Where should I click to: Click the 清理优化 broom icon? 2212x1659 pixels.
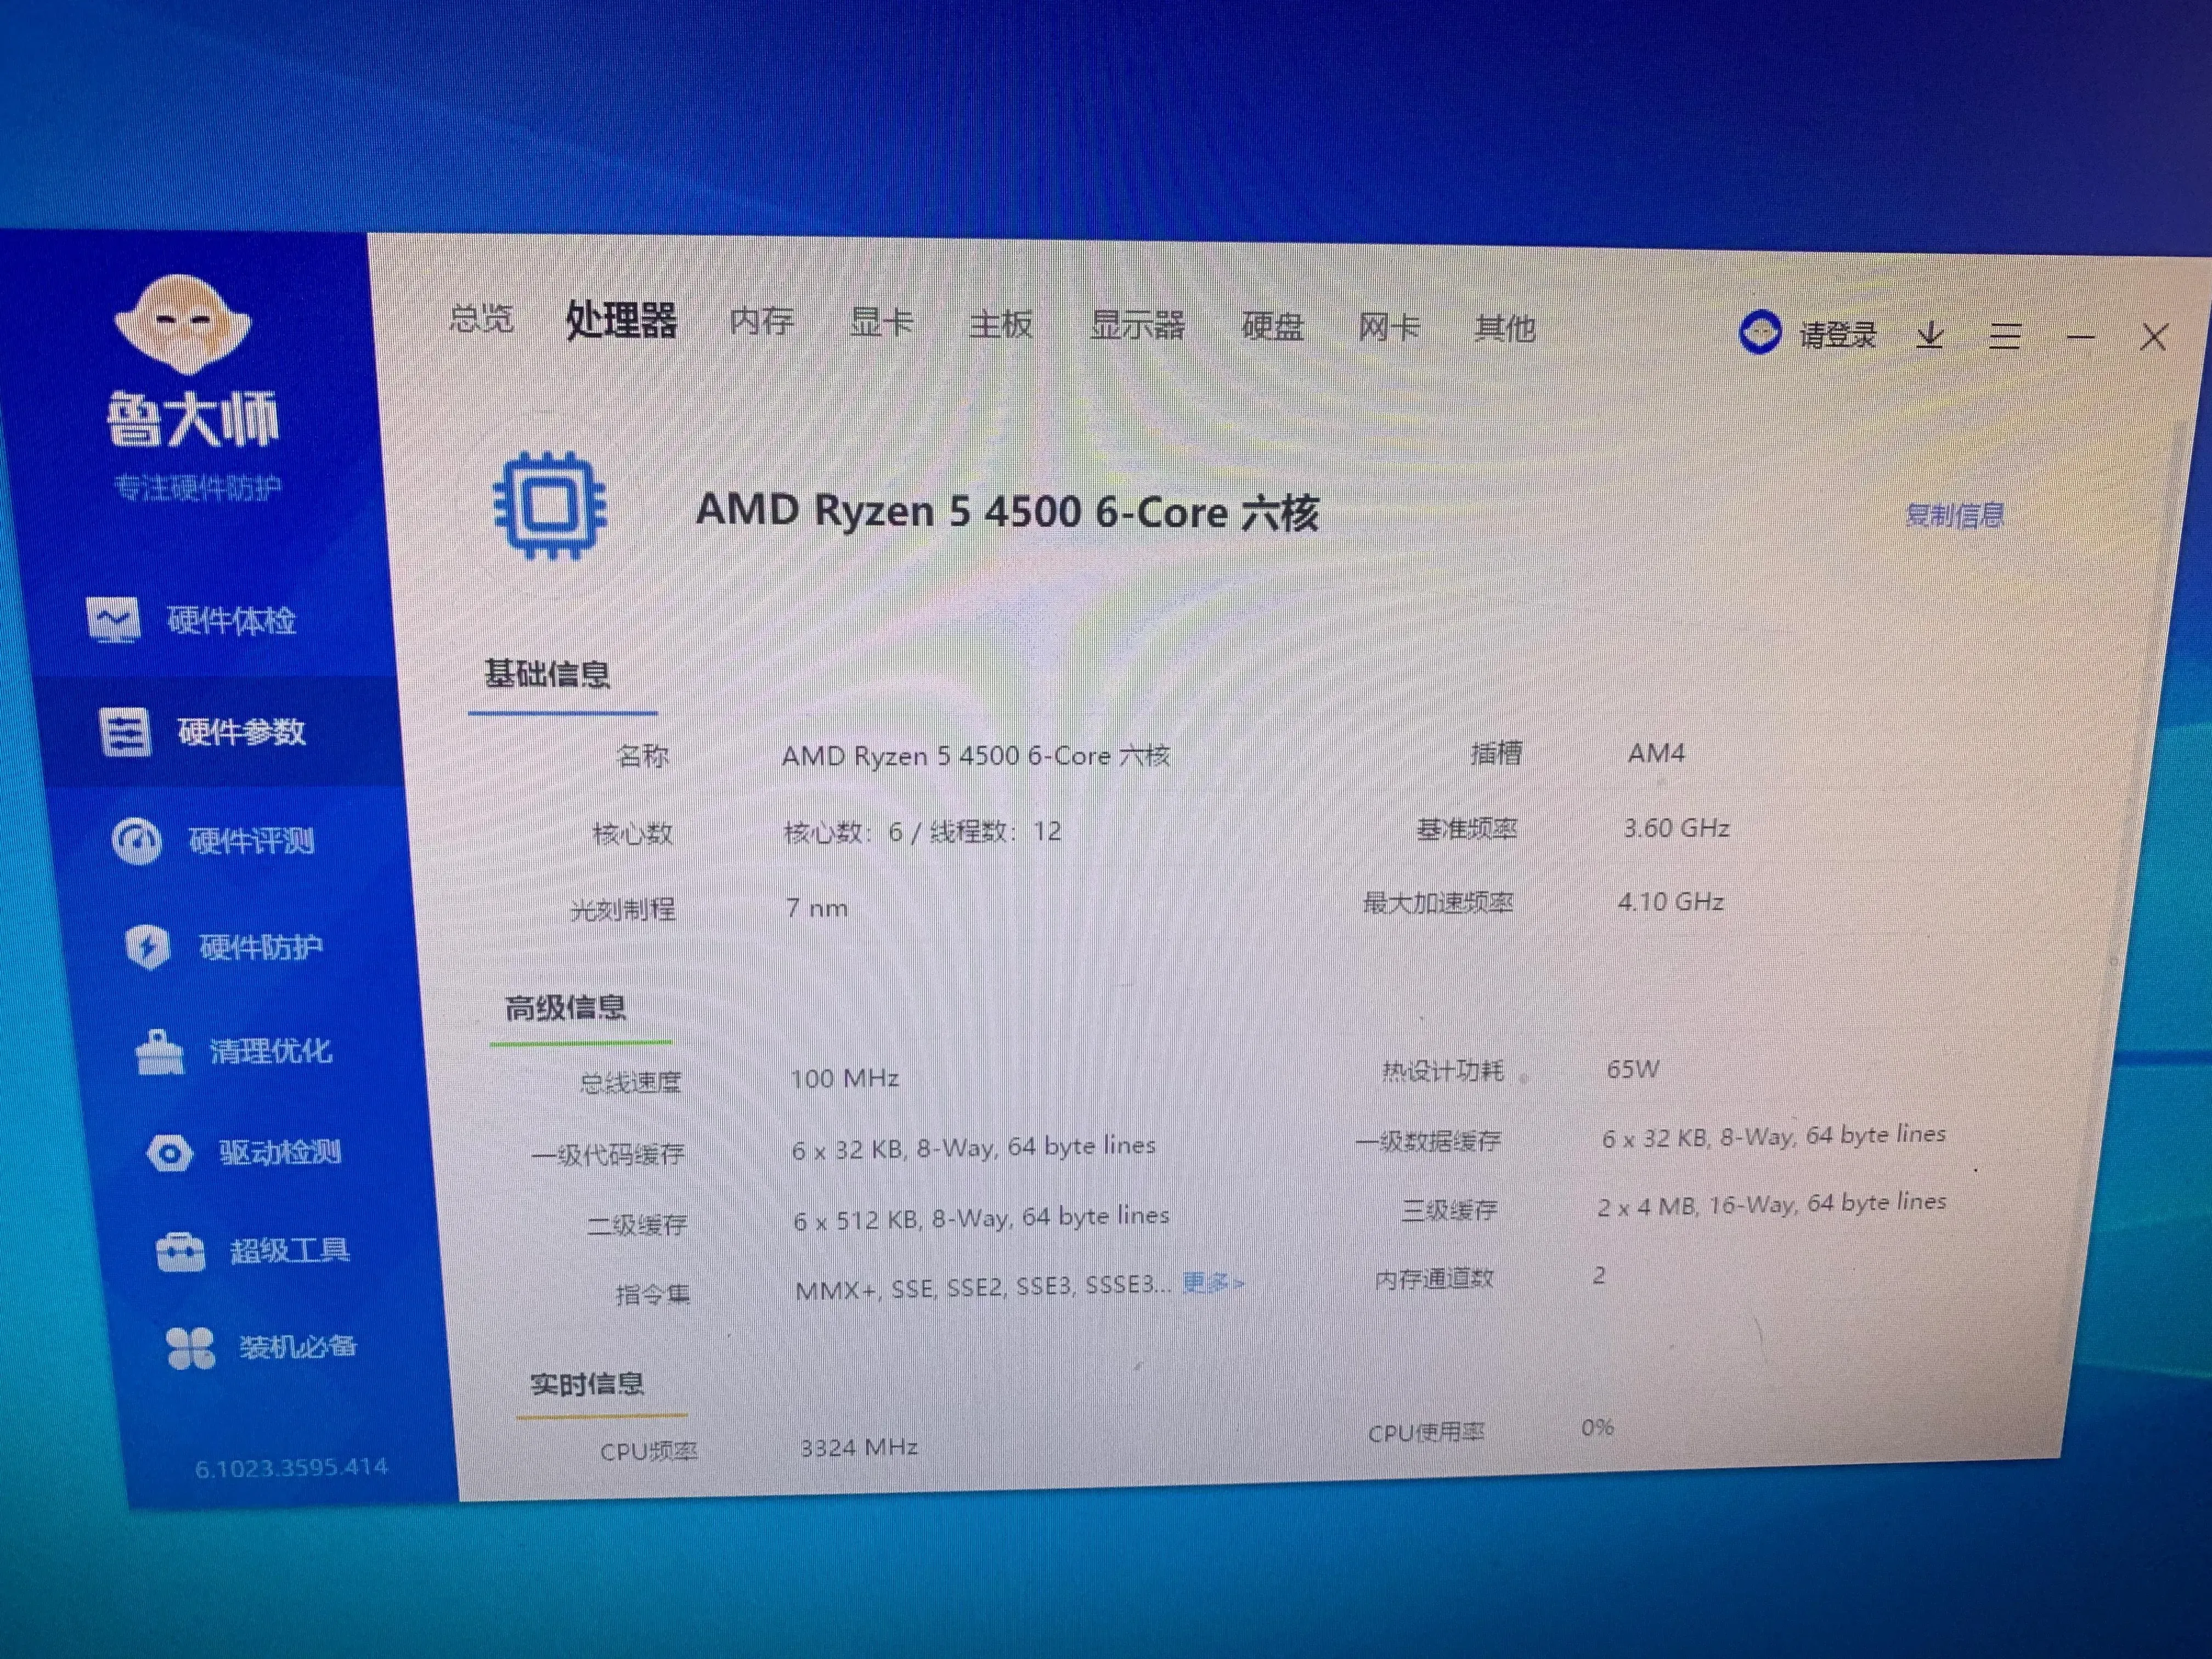[159, 1052]
